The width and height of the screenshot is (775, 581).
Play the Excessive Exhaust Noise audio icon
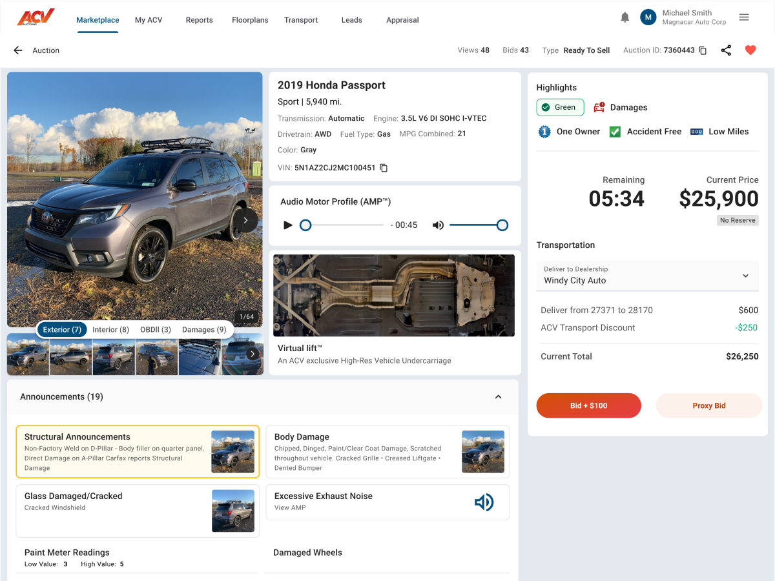click(x=484, y=502)
